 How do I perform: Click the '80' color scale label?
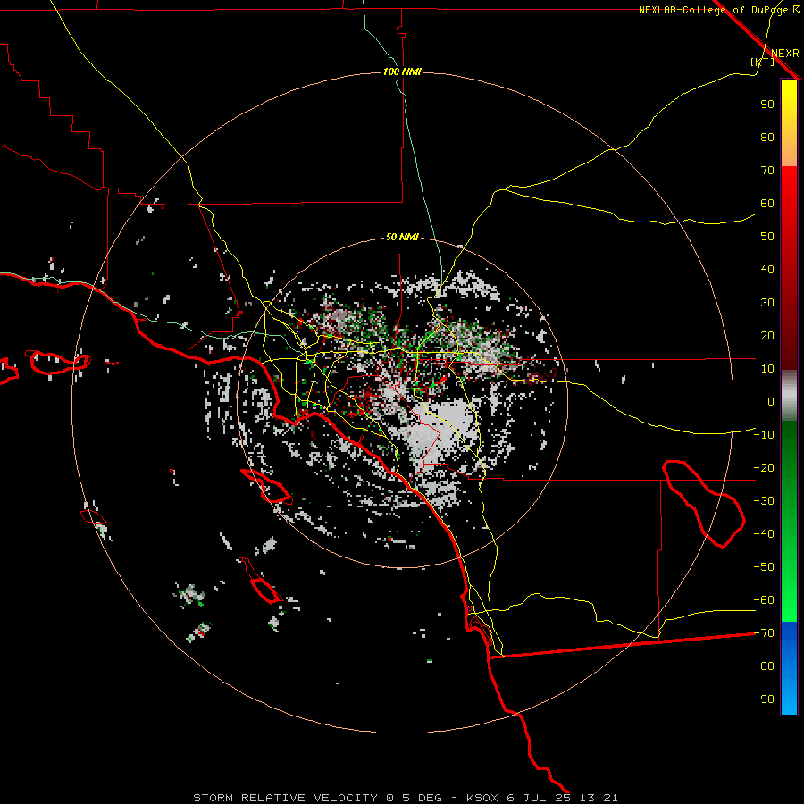coord(767,138)
